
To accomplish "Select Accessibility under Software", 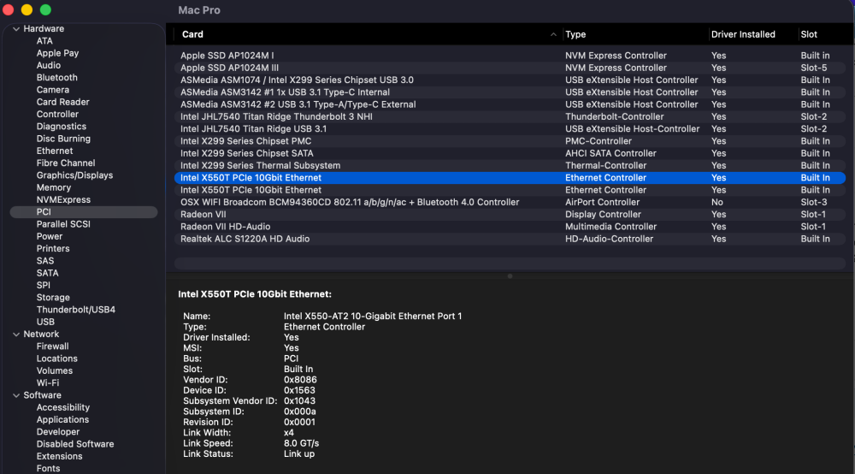I will (62, 407).
